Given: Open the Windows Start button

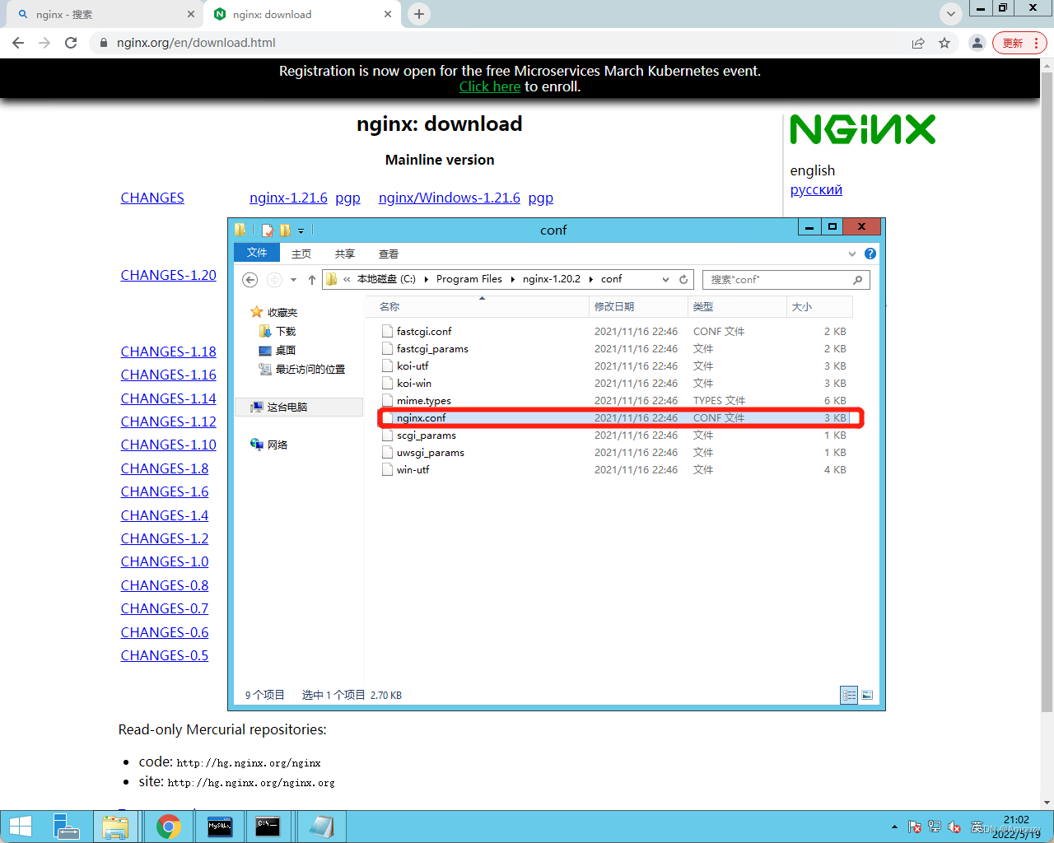Looking at the screenshot, I should [20, 827].
